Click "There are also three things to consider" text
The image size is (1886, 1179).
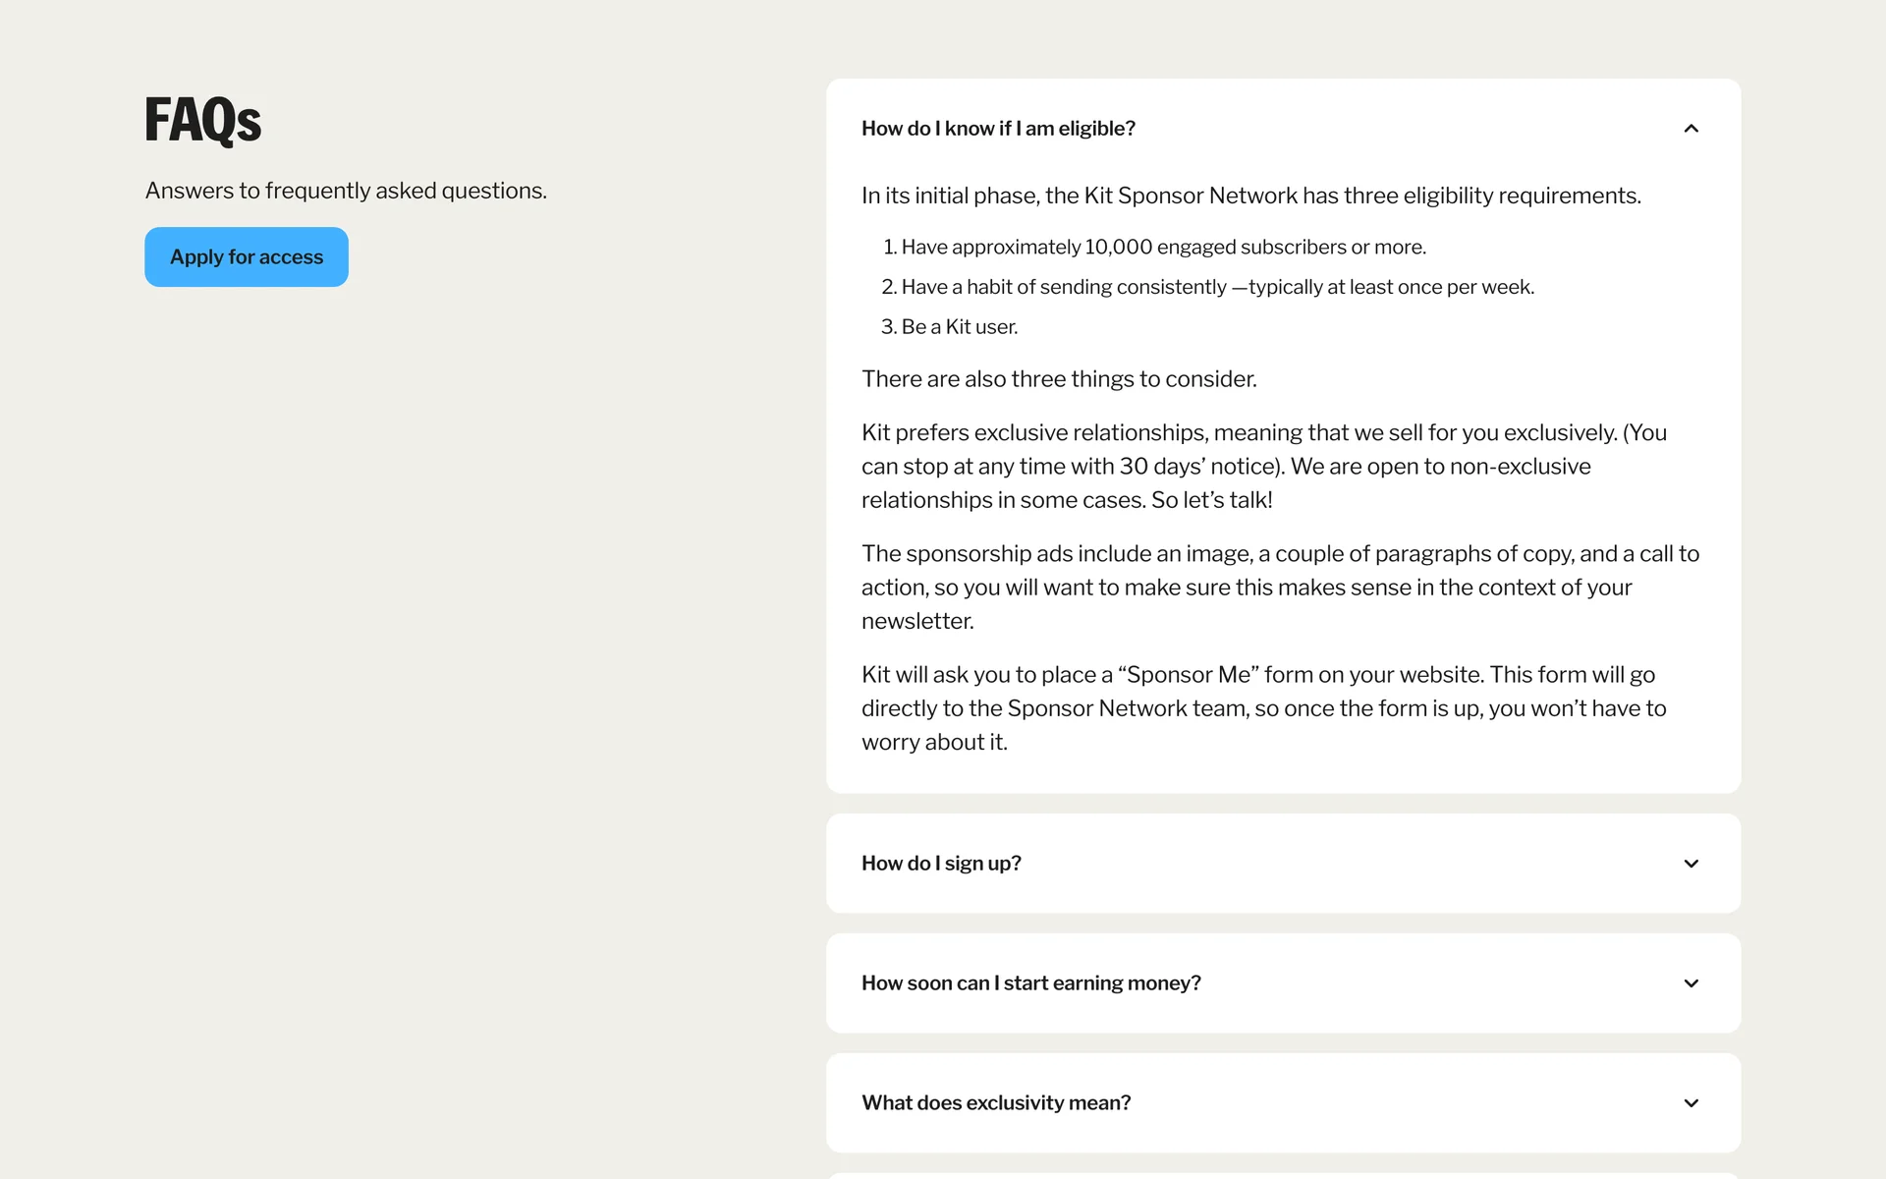1059,379
